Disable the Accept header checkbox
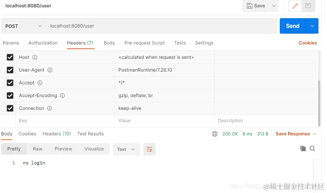327x193 pixels. (10, 83)
